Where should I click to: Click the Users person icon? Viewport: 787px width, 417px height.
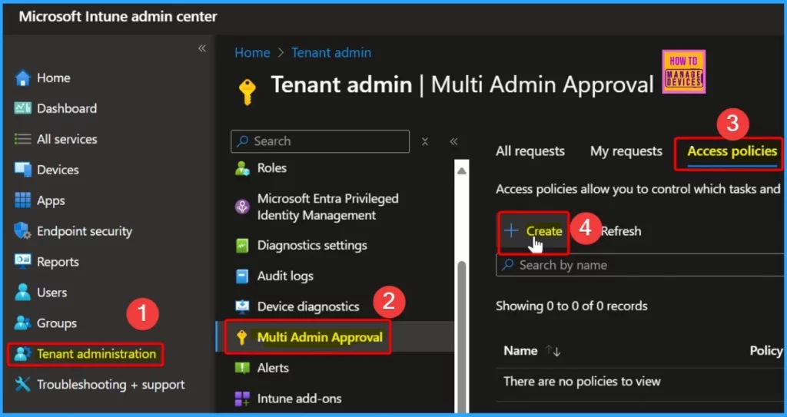click(22, 292)
